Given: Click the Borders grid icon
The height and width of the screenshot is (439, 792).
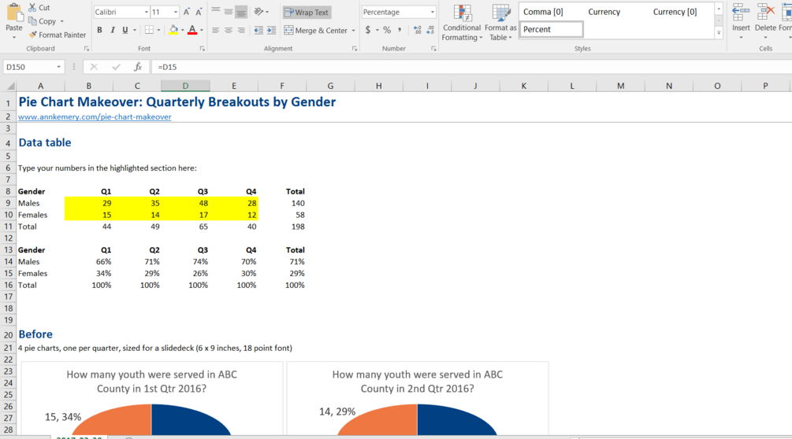Looking at the screenshot, I should click(149, 30).
